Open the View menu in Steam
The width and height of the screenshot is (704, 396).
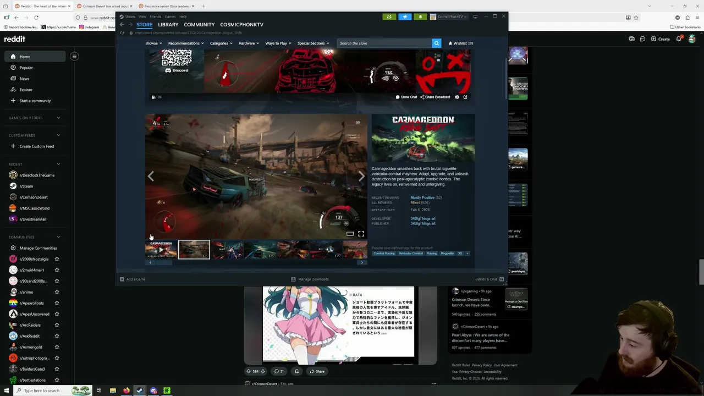coord(142,16)
